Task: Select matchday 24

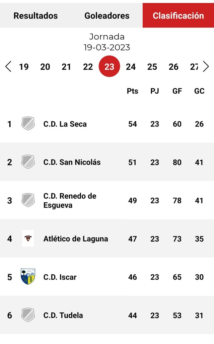Action: pyautogui.click(x=131, y=67)
